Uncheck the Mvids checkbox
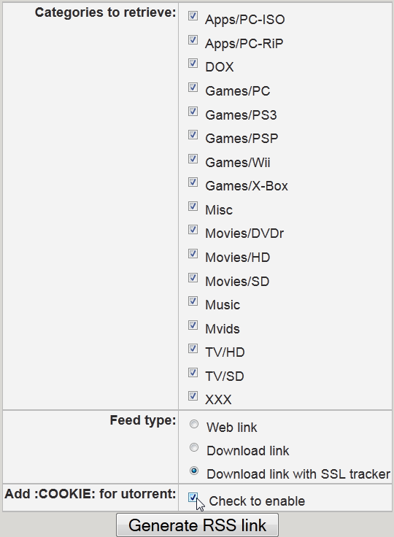 coord(193,325)
